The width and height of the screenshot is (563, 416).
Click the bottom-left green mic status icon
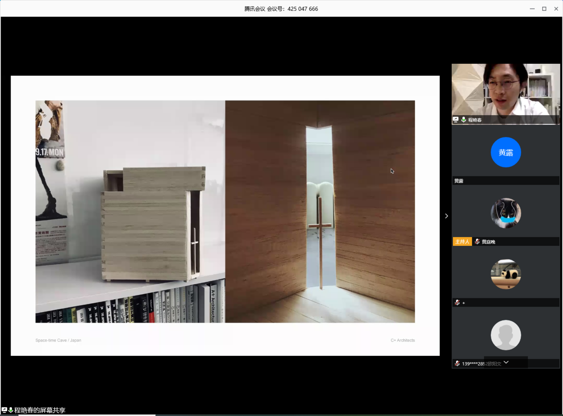11,410
